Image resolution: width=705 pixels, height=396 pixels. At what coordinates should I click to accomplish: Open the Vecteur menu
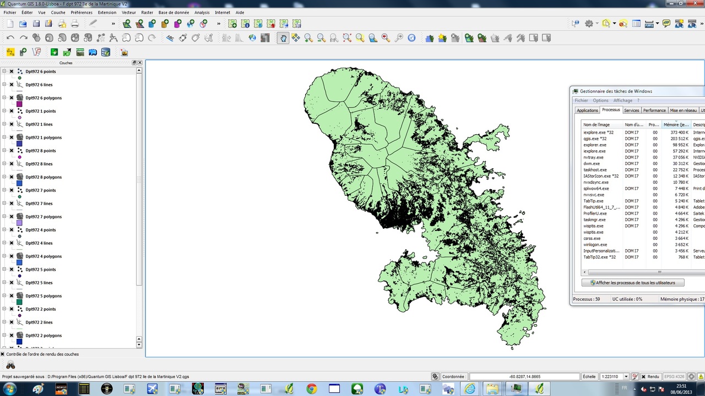coord(128,12)
